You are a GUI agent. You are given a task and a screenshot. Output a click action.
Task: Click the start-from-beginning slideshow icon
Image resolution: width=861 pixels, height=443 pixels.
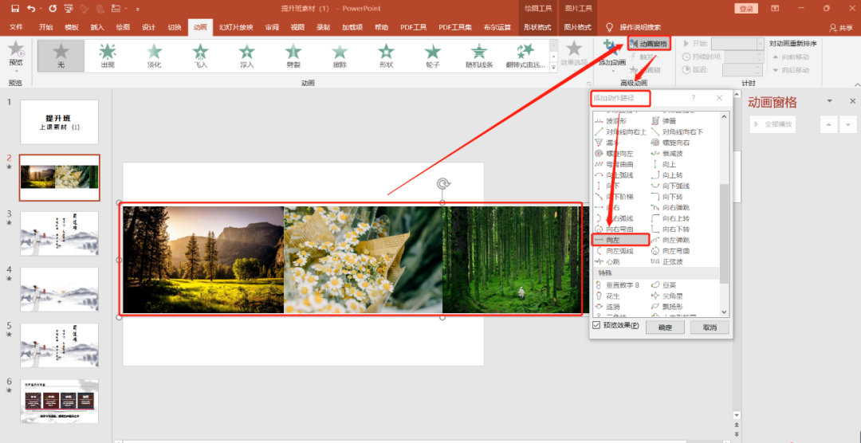69,8
